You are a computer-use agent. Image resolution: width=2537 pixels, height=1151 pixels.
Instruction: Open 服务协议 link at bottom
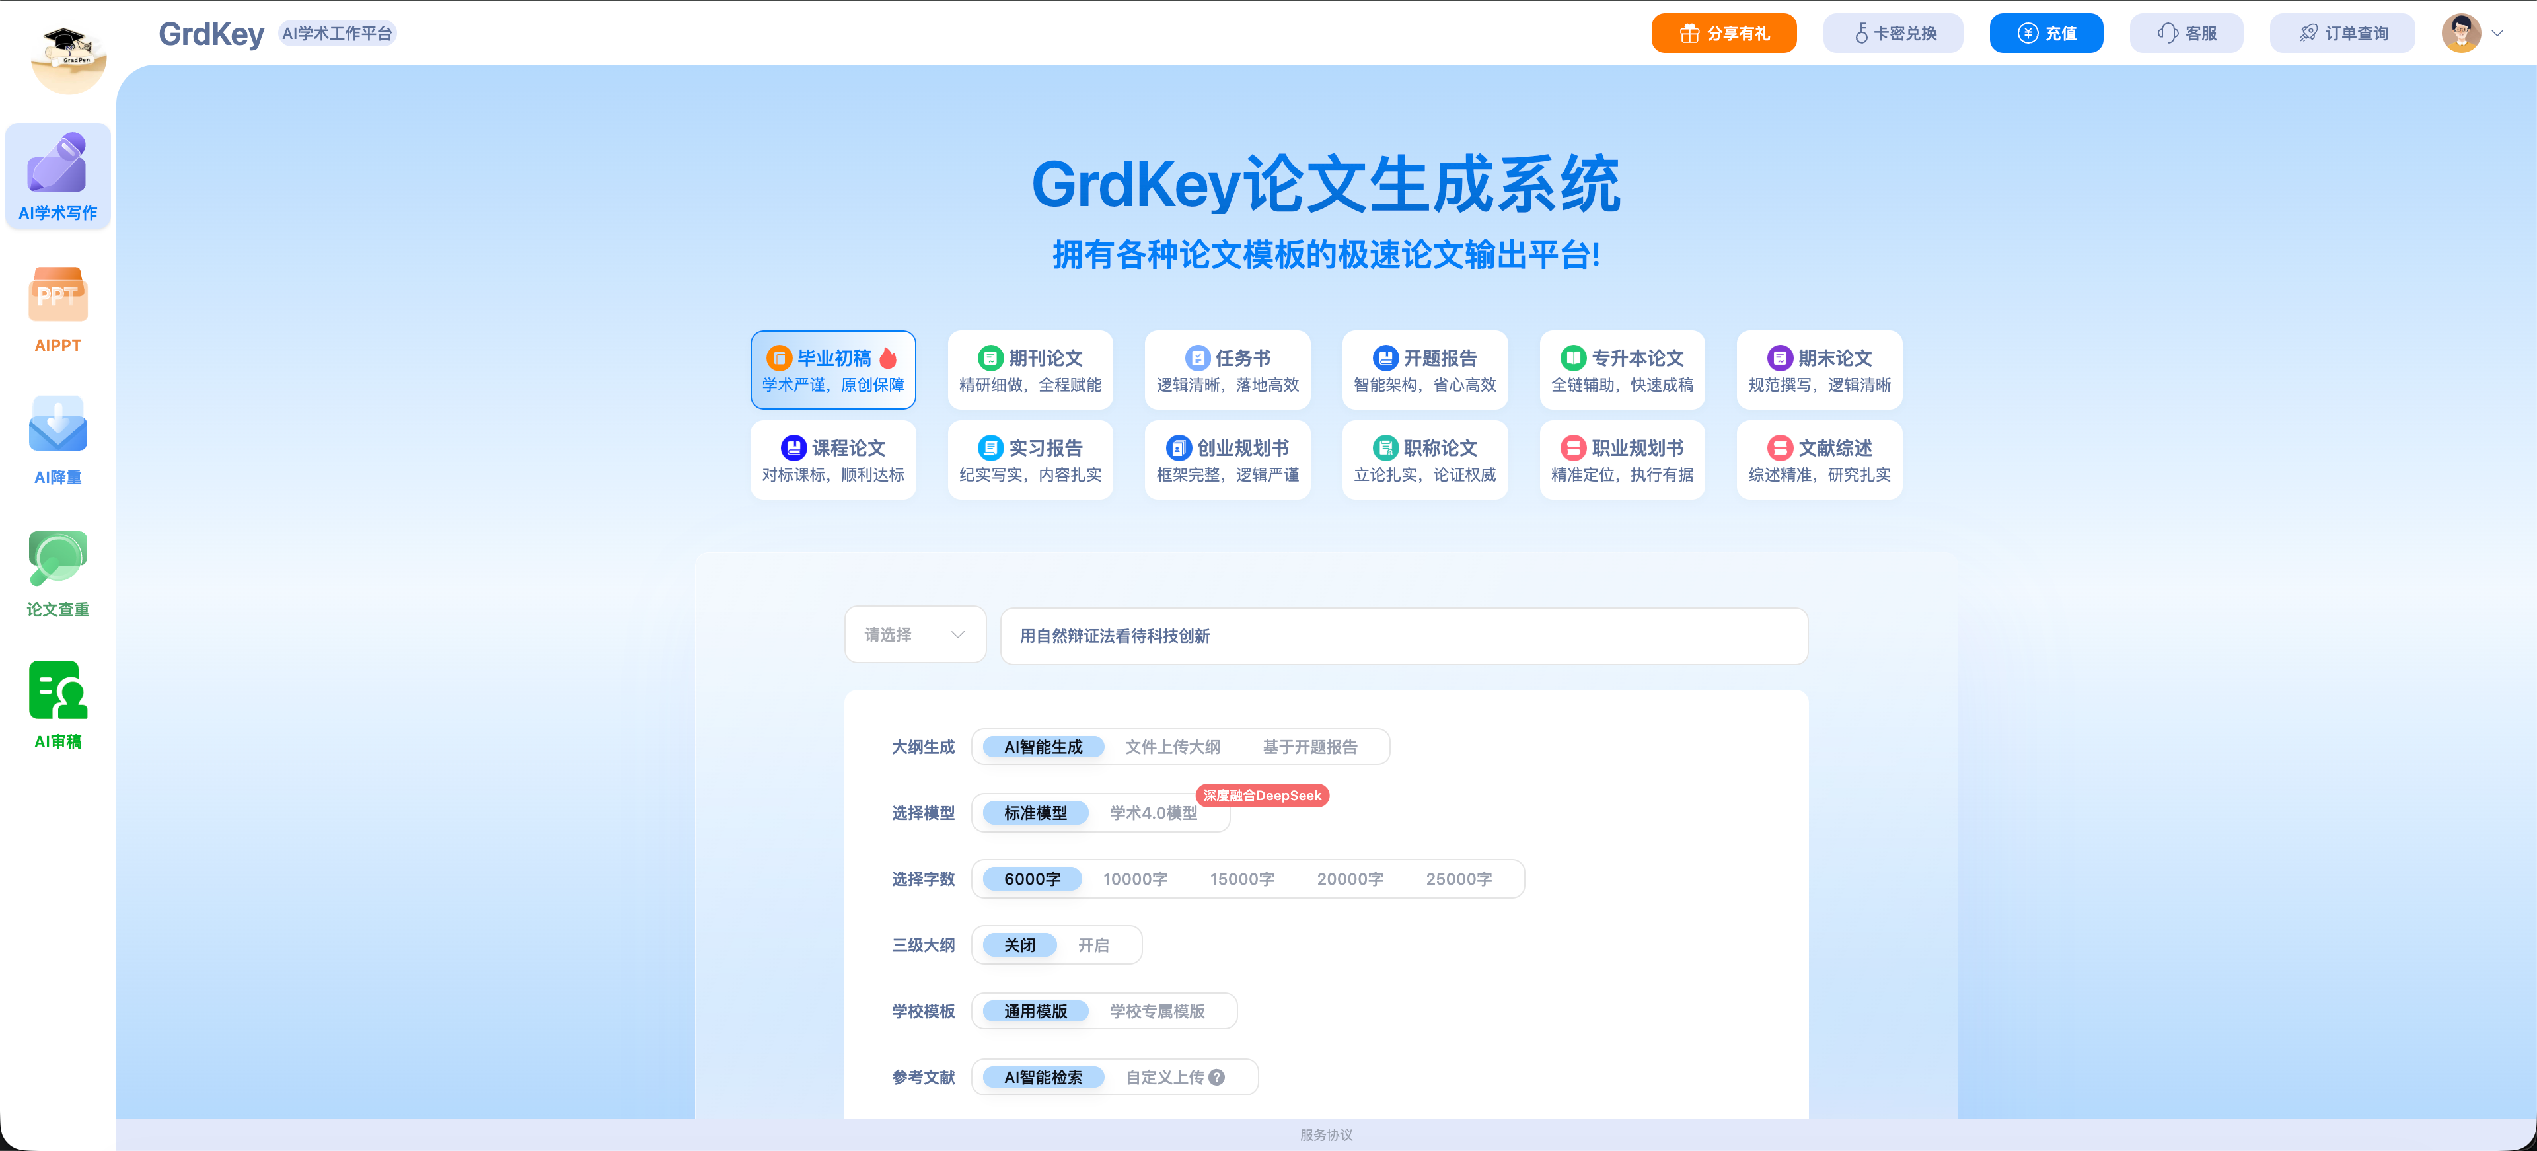coord(1325,1135)
